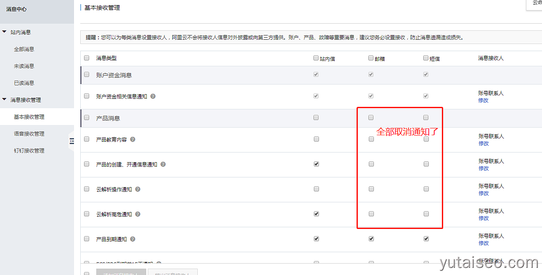Collapse the 消息接收管理 sidebar group
Image resolution: width=542 pixels, height=275 pixels.
coord(5,99)
